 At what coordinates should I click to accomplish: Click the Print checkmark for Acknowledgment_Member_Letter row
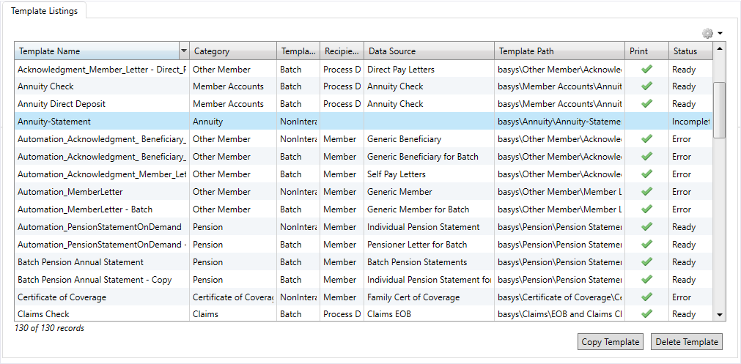click(646, 70)
